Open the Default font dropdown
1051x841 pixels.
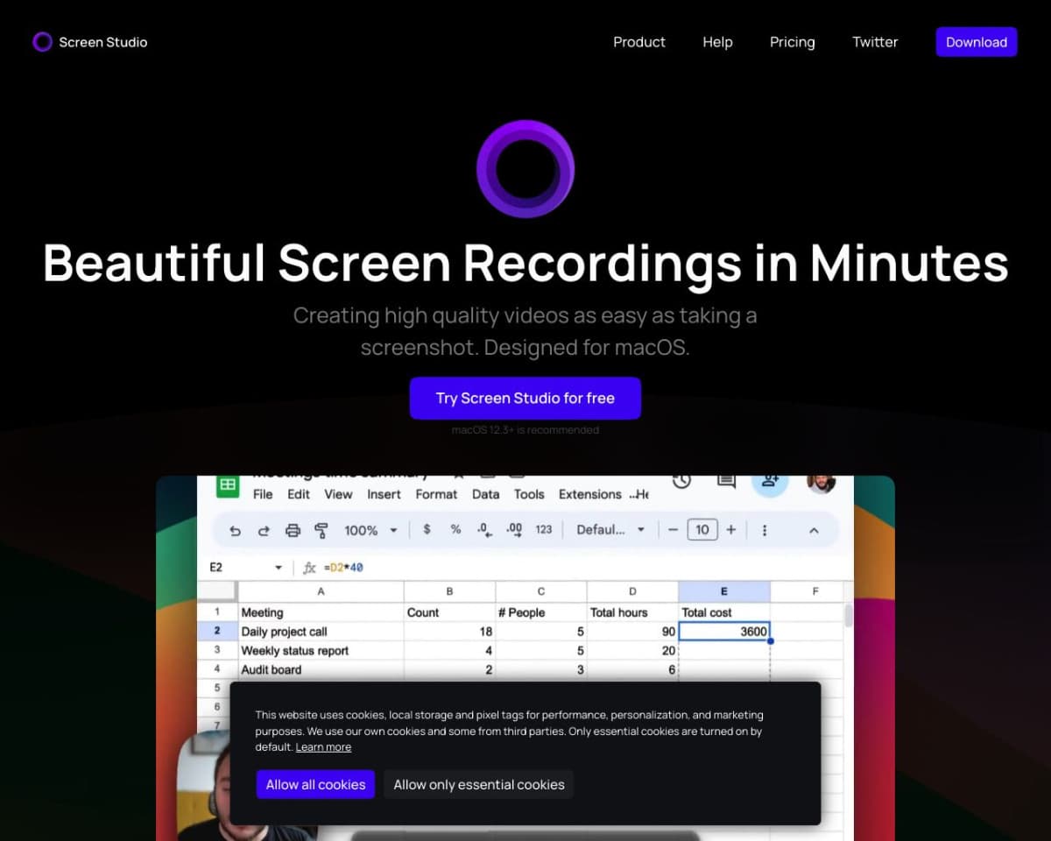tap(610, 530)
